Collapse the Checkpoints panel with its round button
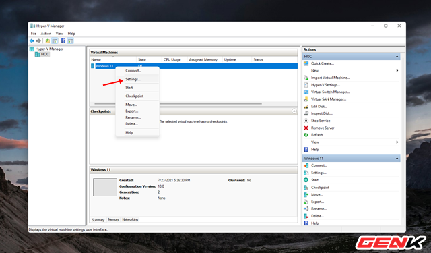 294,111
